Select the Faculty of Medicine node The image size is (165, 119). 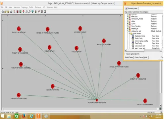pyautogui.click(x=19, y=29)
